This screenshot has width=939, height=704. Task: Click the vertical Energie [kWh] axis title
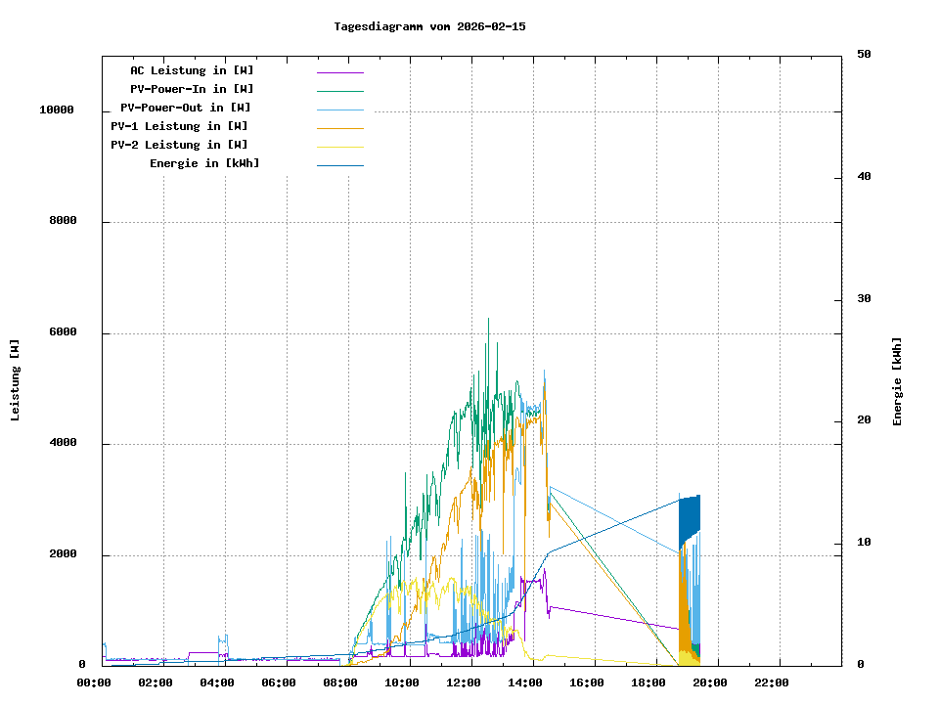click(x=897, y=381)
